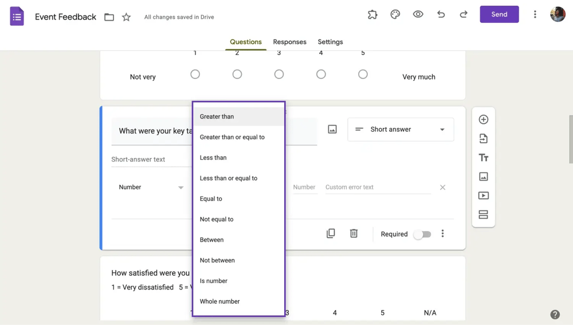Click the import questions icon

[x=483, y=139]
